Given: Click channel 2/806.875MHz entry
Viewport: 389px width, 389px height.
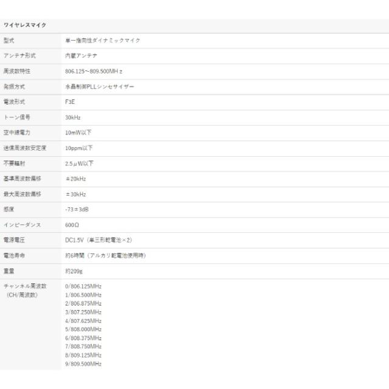Looking at the screenshot, I should 83,303.
